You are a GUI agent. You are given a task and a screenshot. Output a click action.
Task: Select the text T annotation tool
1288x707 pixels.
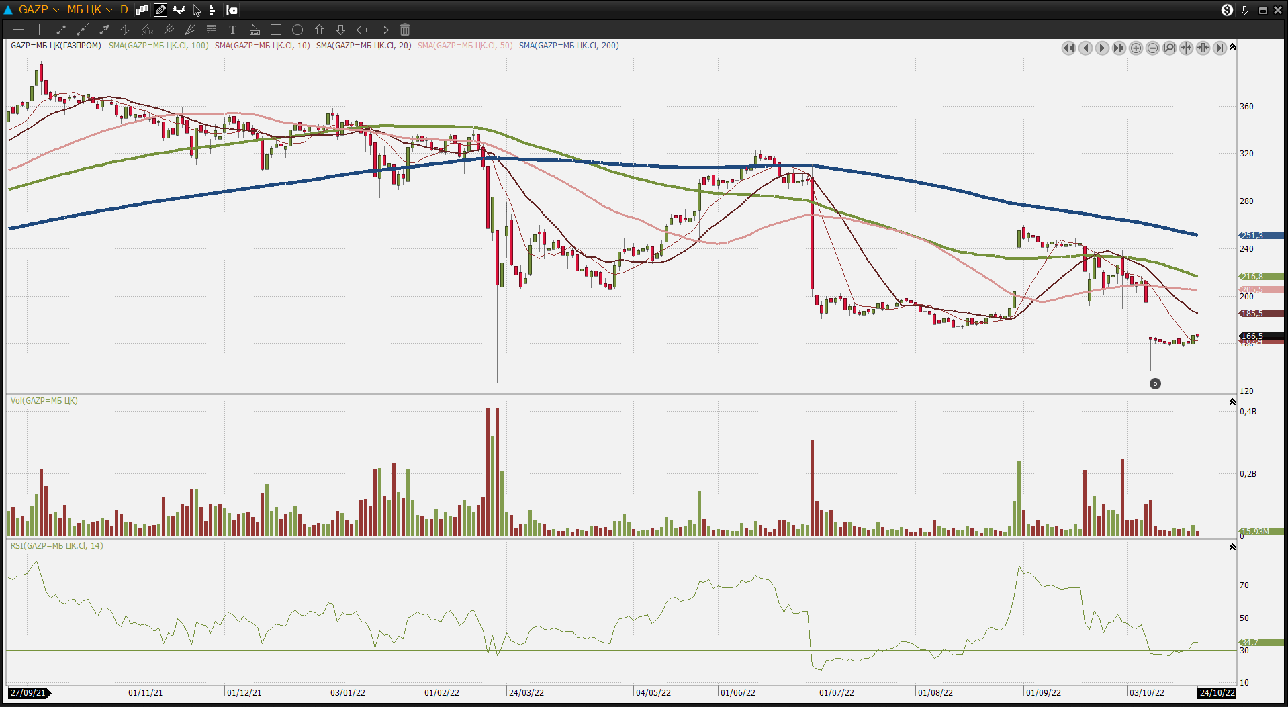pyautogui.click(x=233, y=30)
